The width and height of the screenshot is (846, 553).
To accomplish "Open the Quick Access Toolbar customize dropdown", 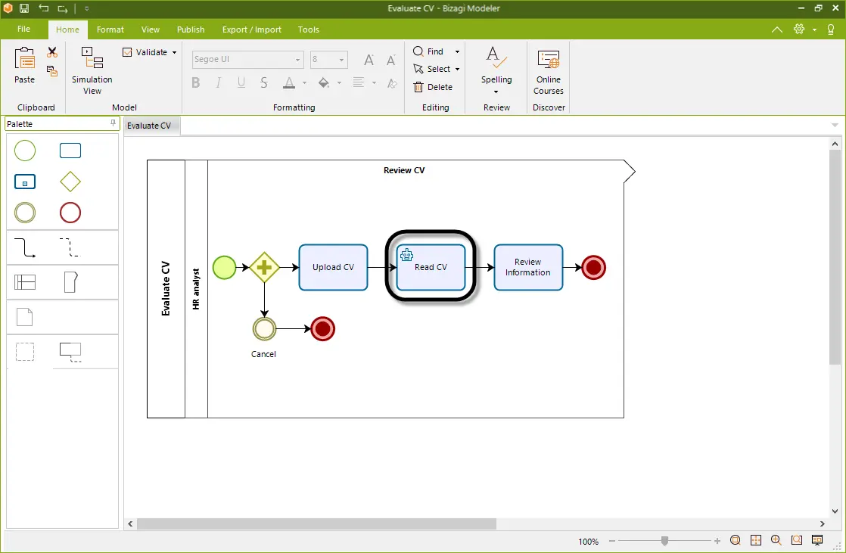I will tap(87, 8).
